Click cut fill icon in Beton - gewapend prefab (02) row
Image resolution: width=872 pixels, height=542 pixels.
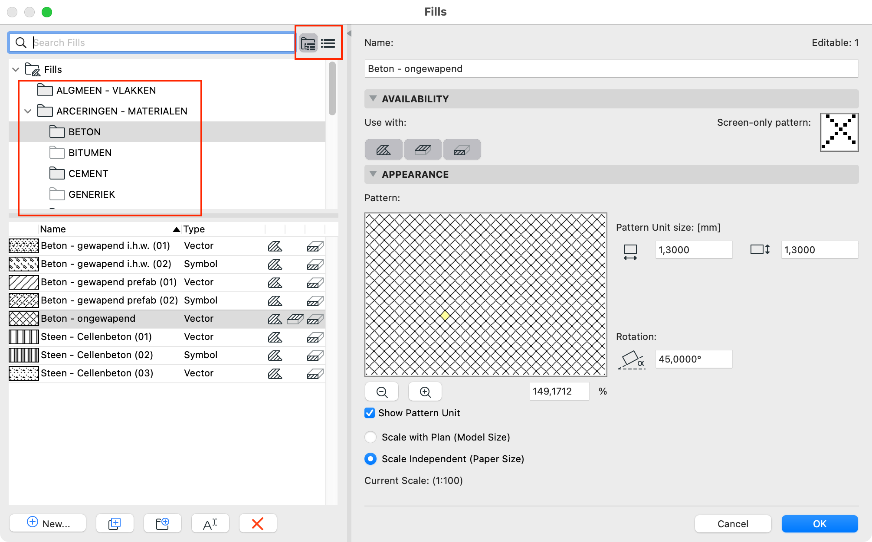click(x=315, y=300)
